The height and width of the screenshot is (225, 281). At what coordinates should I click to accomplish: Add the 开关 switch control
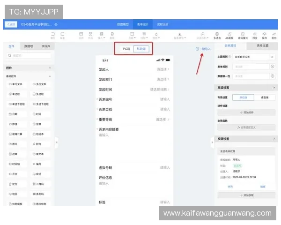[16, 174]
